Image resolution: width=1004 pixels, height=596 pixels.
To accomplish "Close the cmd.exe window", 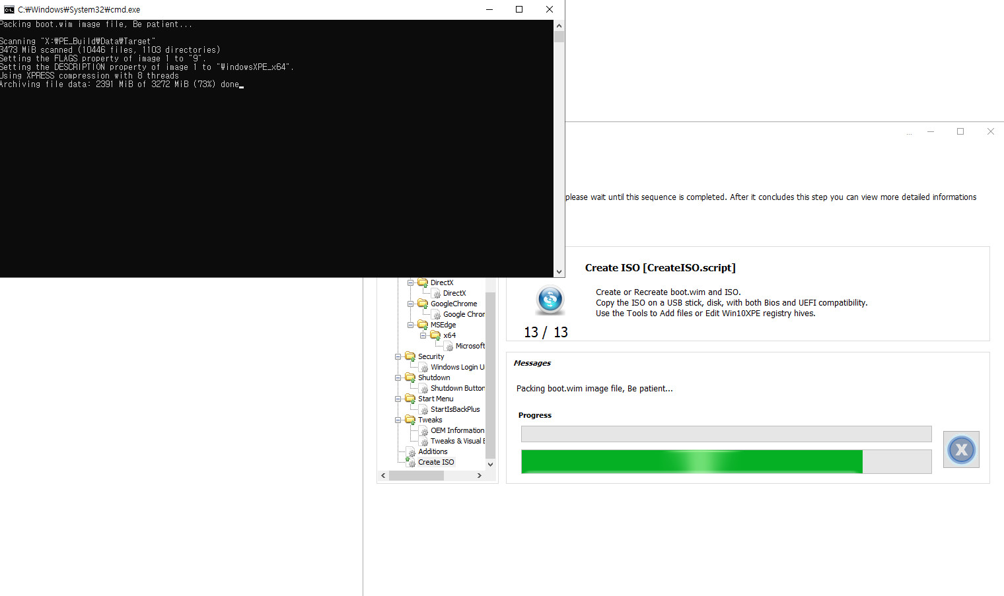I will tap(550, 9).
